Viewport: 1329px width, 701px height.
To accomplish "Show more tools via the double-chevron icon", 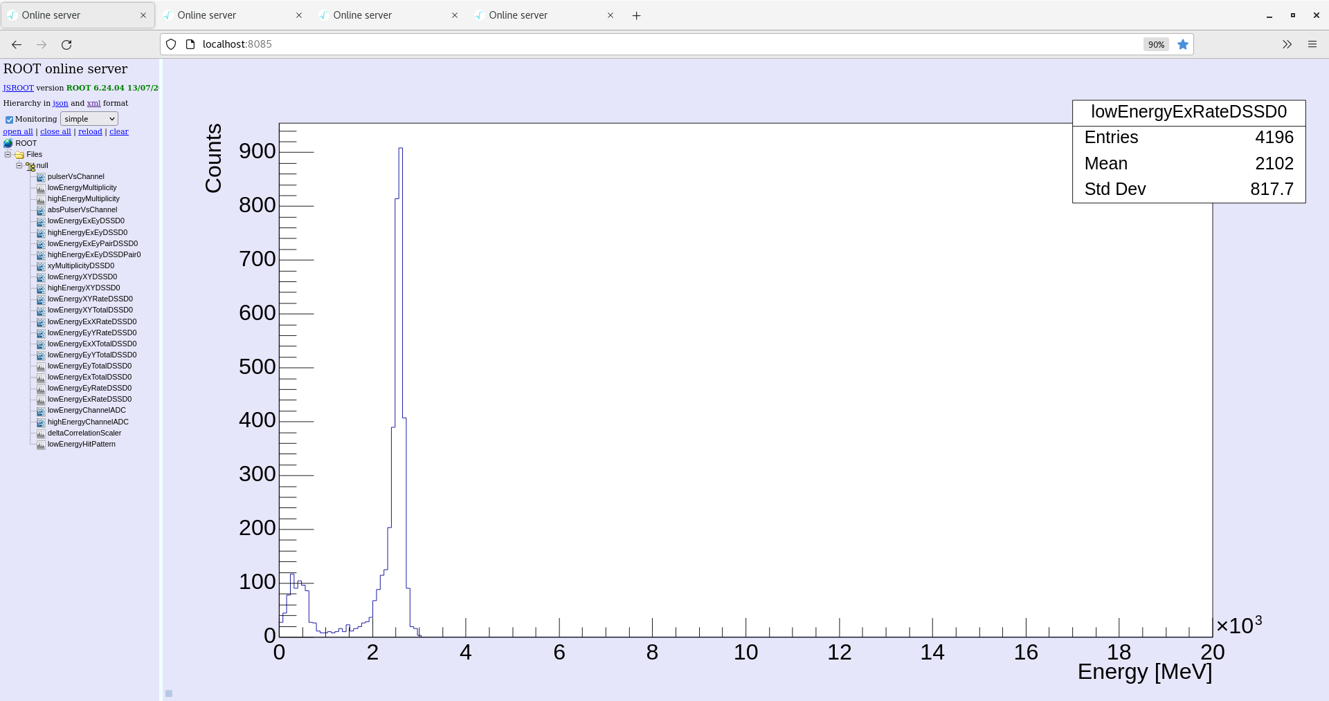I will click(x=1287, y=44).
